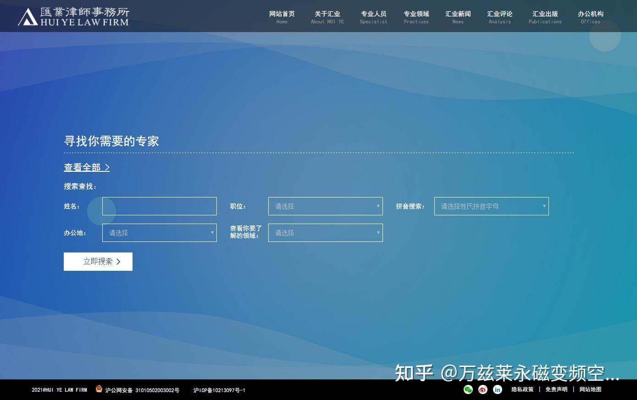Click the 搜索查找 label

(x=80, y=186)
